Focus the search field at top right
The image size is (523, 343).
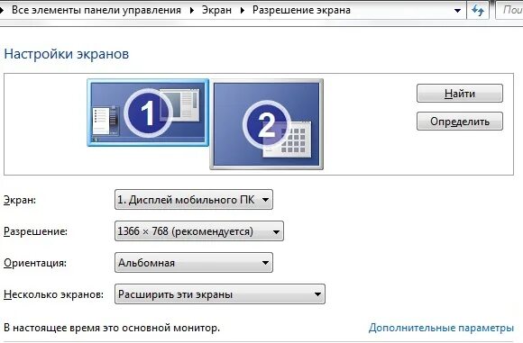point(509,10)
